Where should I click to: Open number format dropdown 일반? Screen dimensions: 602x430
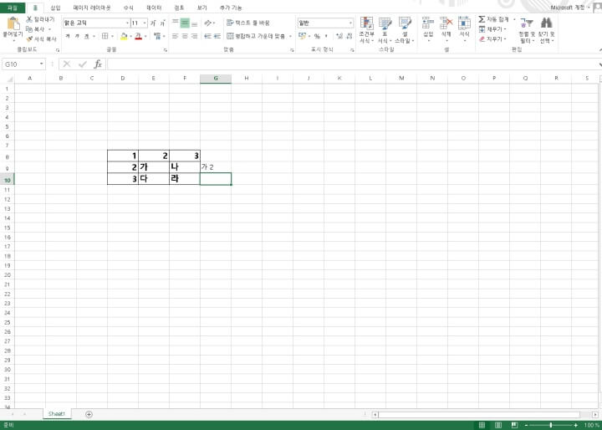point(350,23)
